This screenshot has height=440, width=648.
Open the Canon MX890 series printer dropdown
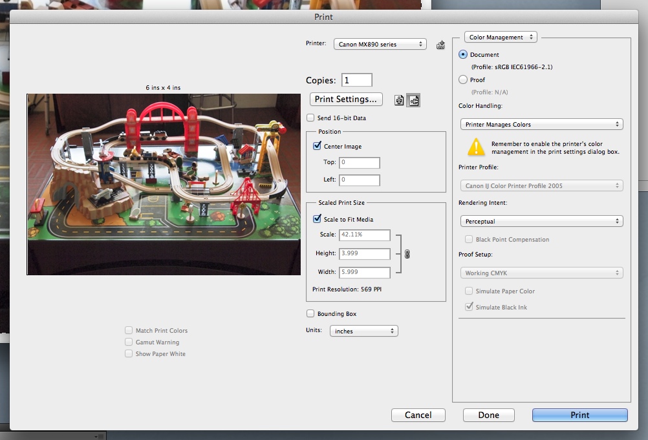(x=380, y=44)
